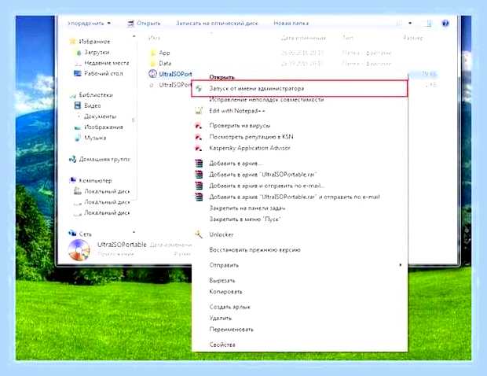Open Свойства from context menu
Screen dimensions: 487x376
coord(222,345)
